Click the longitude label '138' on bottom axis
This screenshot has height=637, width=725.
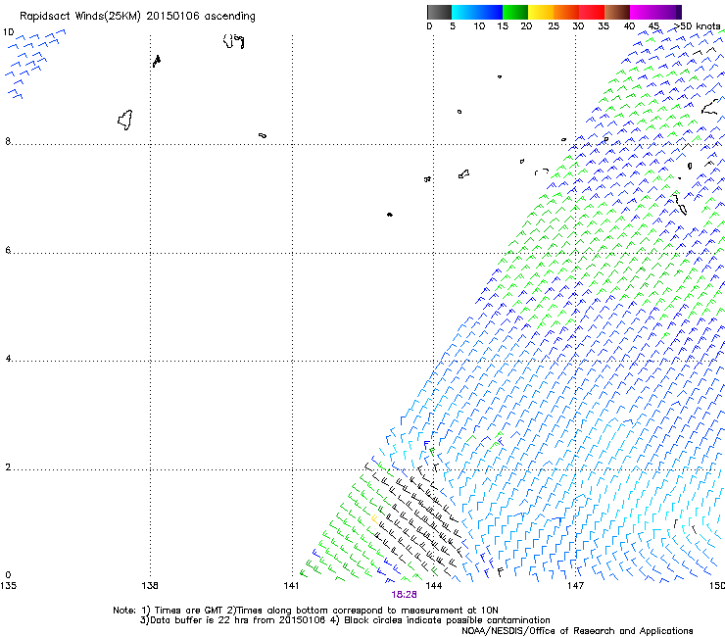(150, 586)
